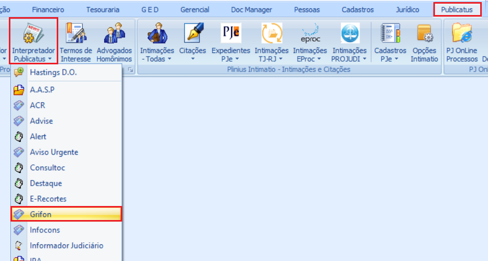Click the Informador Judiciário entry icon
The height and width of the screenshot is (261, 488).
(x=19, y=245)
